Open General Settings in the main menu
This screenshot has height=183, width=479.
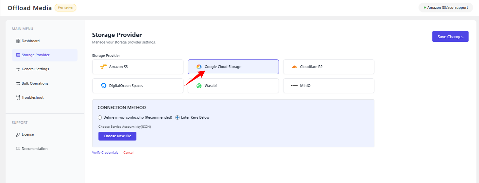click(x=35, y=69)
